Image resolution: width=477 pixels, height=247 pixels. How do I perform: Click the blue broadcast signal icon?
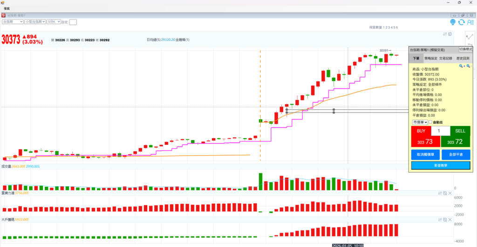point(452,22)
